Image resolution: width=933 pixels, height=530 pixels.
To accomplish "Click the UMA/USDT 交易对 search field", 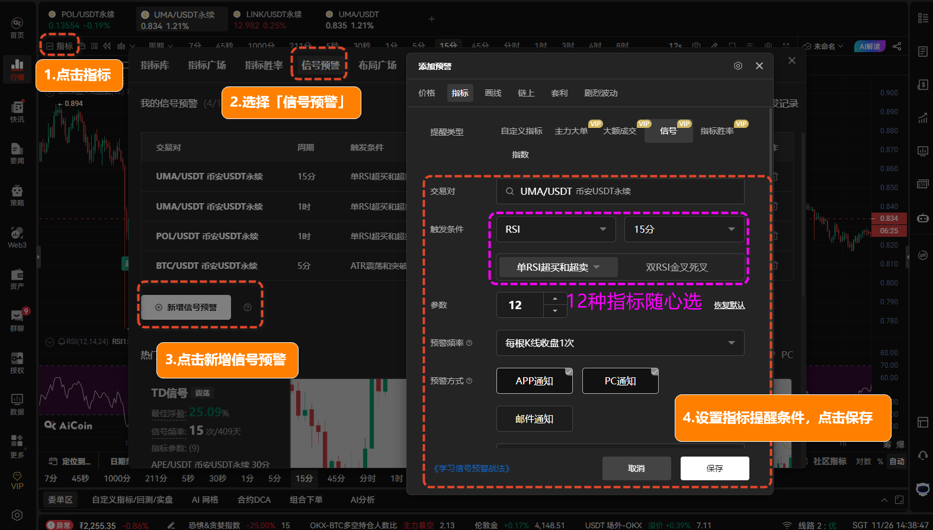I will [x=620, y=191].
